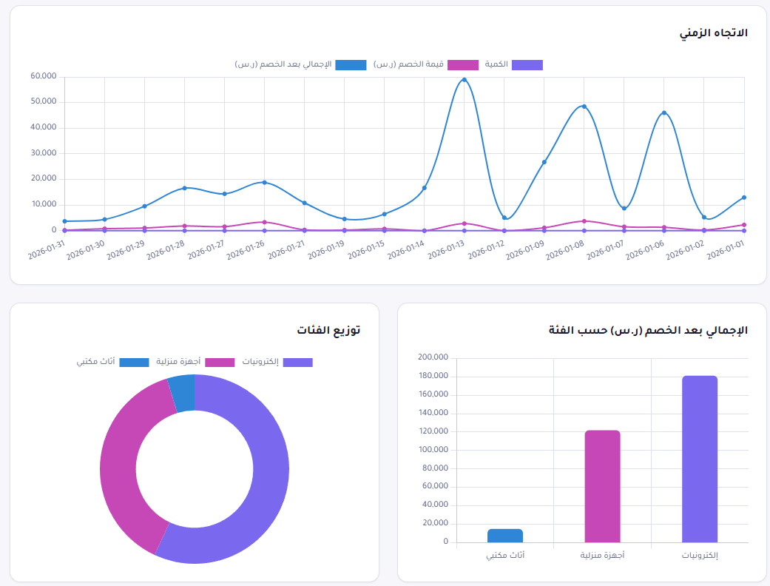
Task: Click the 200,000 value on bar chart axis
Action: coord(433,357)
